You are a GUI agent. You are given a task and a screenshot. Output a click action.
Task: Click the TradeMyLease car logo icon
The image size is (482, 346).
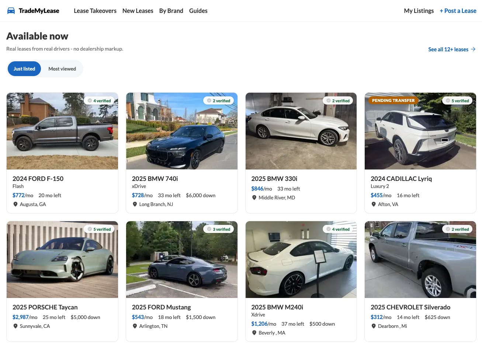11,11
